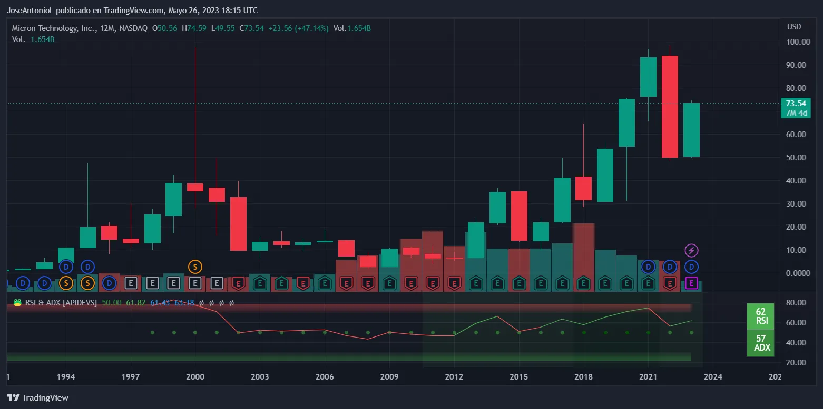Click the purple lightning bolt event icon
The image size is (823, 409).
coord(691,251)
